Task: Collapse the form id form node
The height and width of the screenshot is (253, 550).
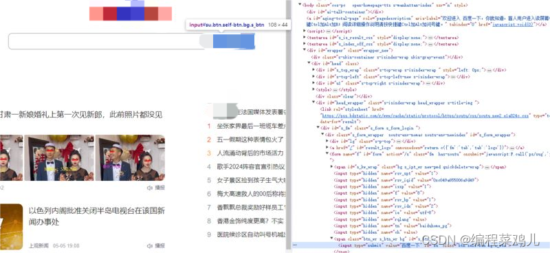Action: [x=327, y=154]
